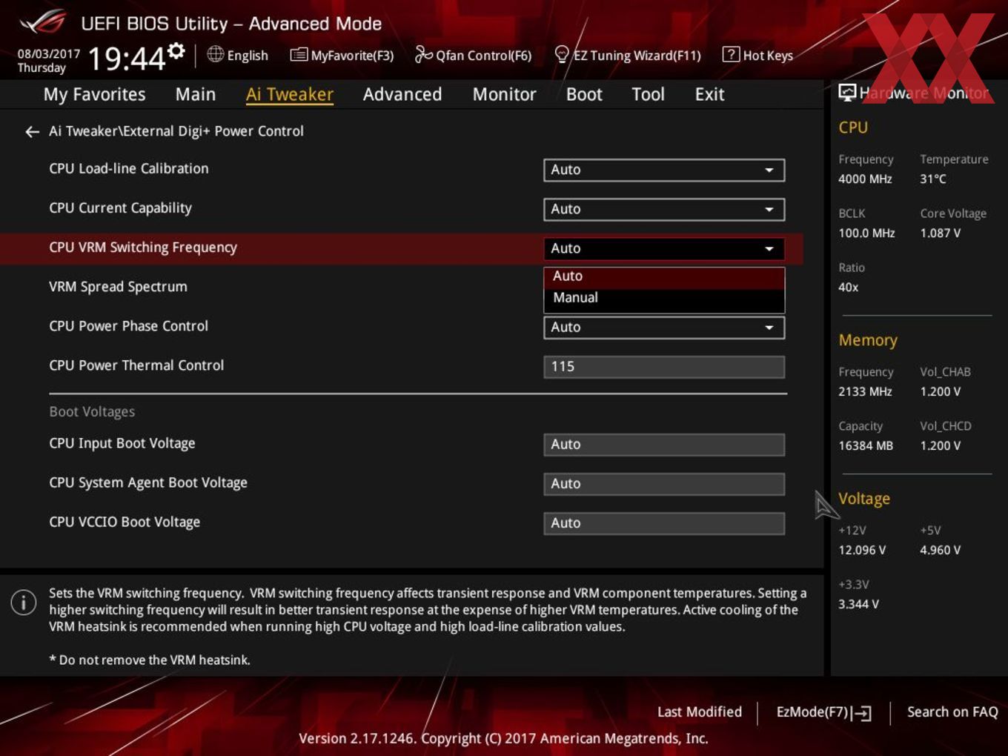Open Search on FAQ
Screen dimensions: 1008x756
pyautogui.click(x=952, y=712)
